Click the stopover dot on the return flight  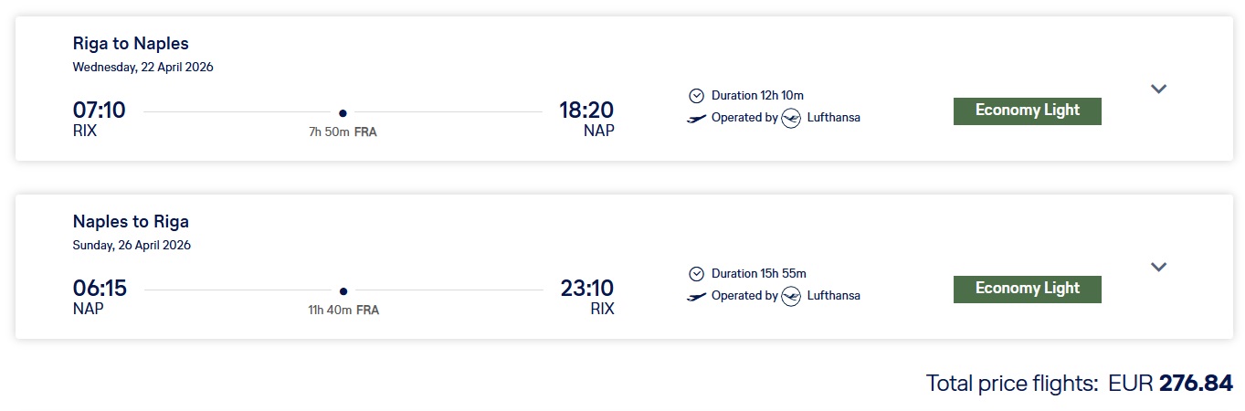tap(343, 291)
